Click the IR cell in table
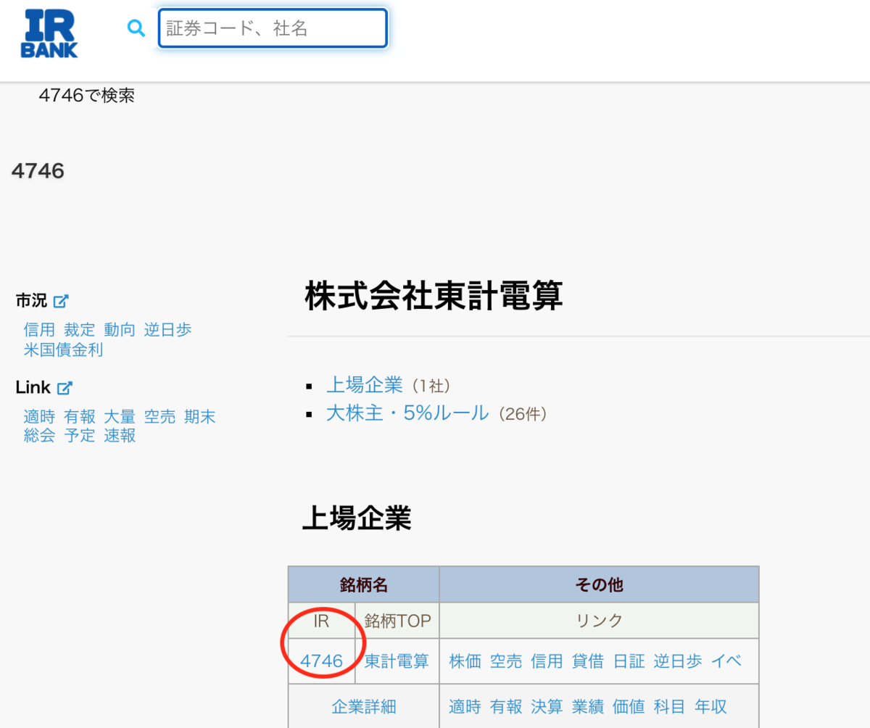Viewport: 870px width, 728px height. point(322,621)
